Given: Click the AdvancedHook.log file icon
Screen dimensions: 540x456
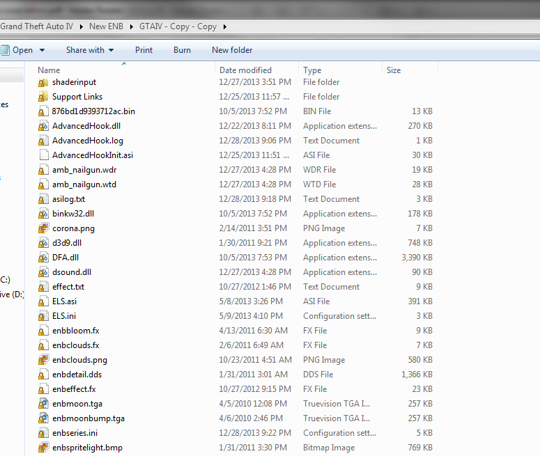Looking at the screenshot, I should pyautogui.click(x=43, y=141).
